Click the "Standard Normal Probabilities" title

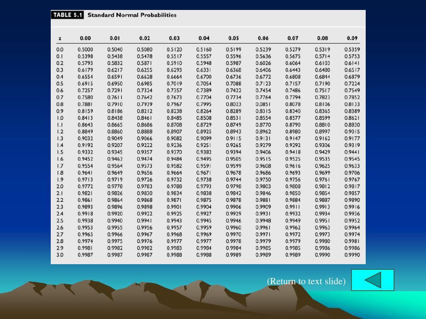[132, 15]
